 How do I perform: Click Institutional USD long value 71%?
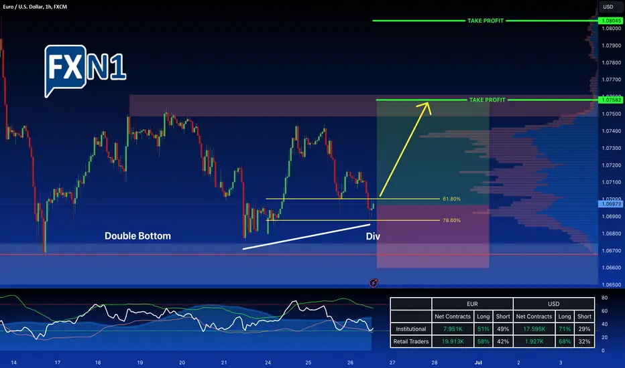[x=565, y=329]
